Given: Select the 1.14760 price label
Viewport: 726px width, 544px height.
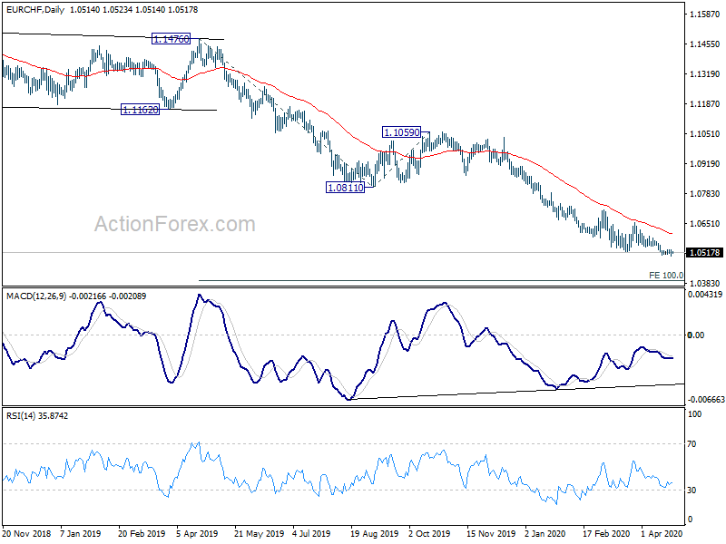Looking at the screenshot, I should pyautogui.click(x=171, y=39).
